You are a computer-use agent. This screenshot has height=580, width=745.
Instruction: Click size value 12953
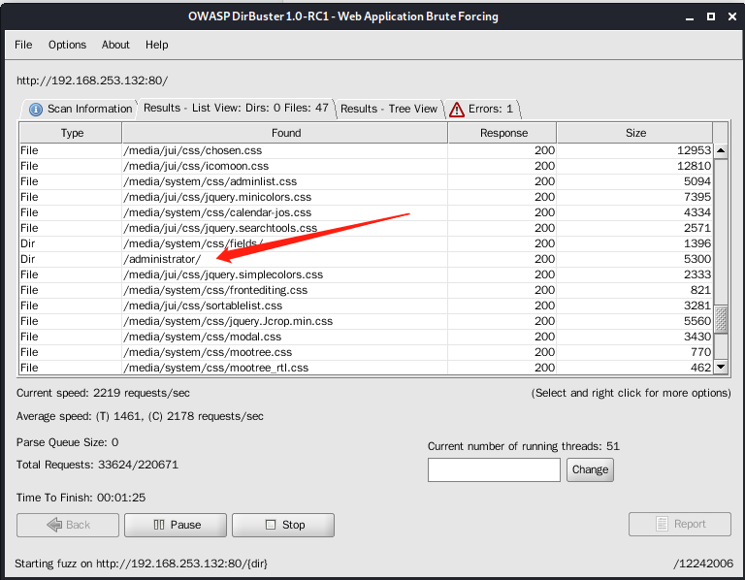tap(694, 150)
